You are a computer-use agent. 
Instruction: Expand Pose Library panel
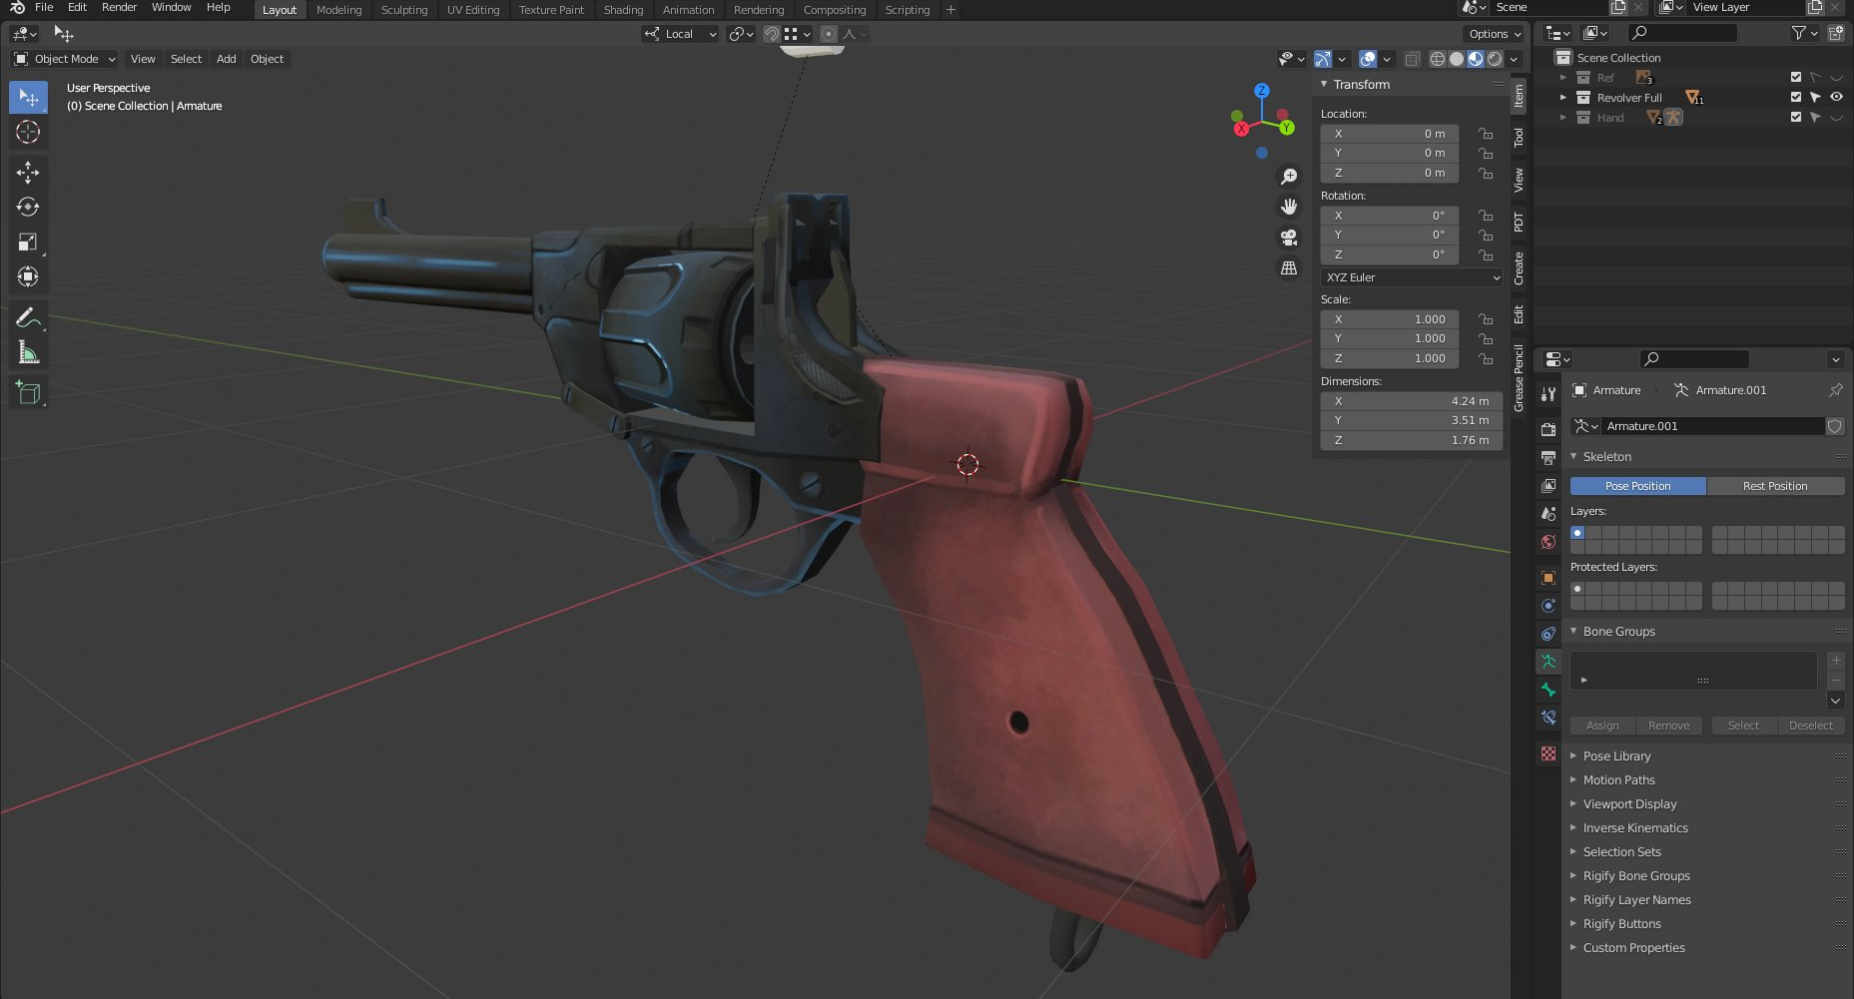coord(1616,756)
